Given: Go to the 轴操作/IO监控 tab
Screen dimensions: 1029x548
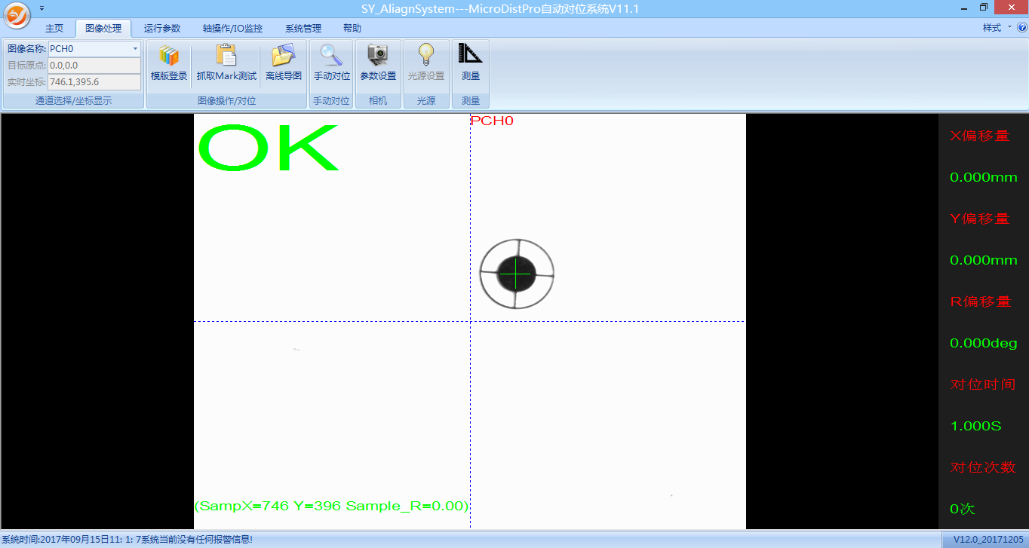Looking at the screenshot, I should pos(232,29).
